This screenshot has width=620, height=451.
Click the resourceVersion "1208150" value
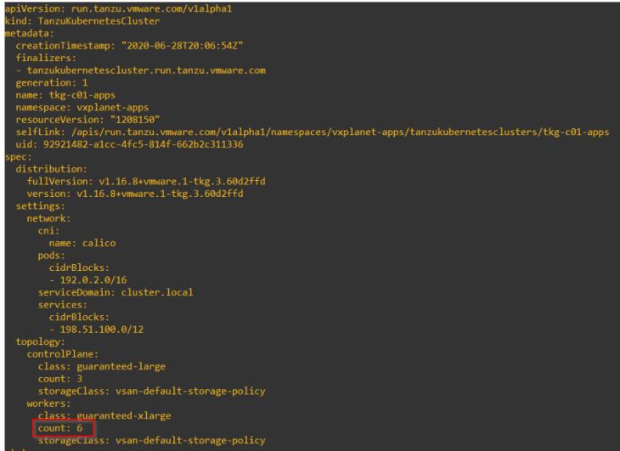(135, 120)
